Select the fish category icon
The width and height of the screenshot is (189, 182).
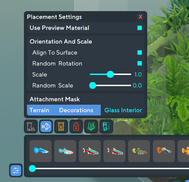pyautogui.click(x=46, y=126)
